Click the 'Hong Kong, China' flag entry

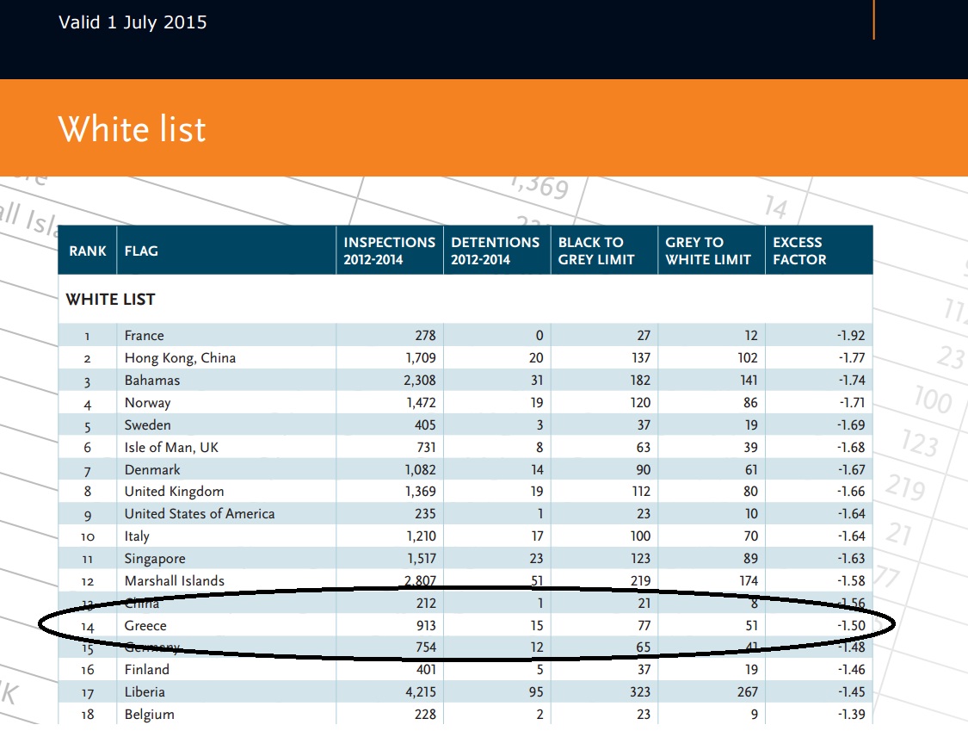pos(180,358)
